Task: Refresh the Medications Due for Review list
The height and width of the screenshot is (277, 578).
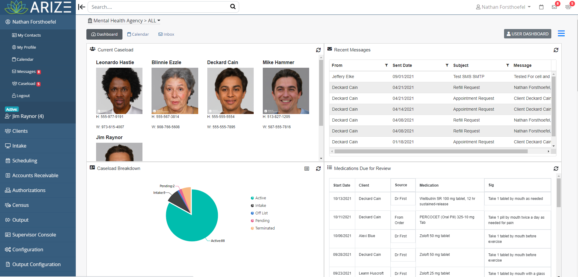Action: pyautogui.click(x=556, y=168)
